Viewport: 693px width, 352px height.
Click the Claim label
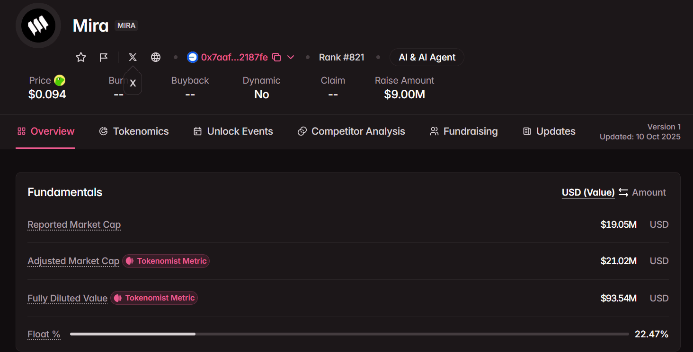pyautogui.click(x=333, y=80)
